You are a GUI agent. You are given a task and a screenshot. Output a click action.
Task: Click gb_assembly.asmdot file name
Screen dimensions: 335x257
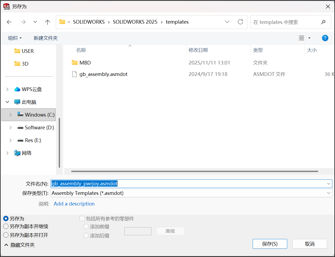[103, 74]
